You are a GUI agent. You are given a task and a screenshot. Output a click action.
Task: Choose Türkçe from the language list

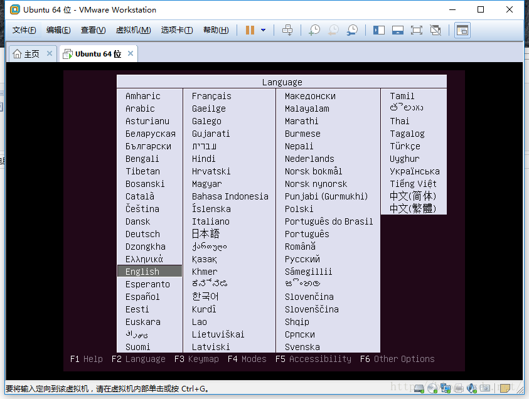click(x=405, y=146)
